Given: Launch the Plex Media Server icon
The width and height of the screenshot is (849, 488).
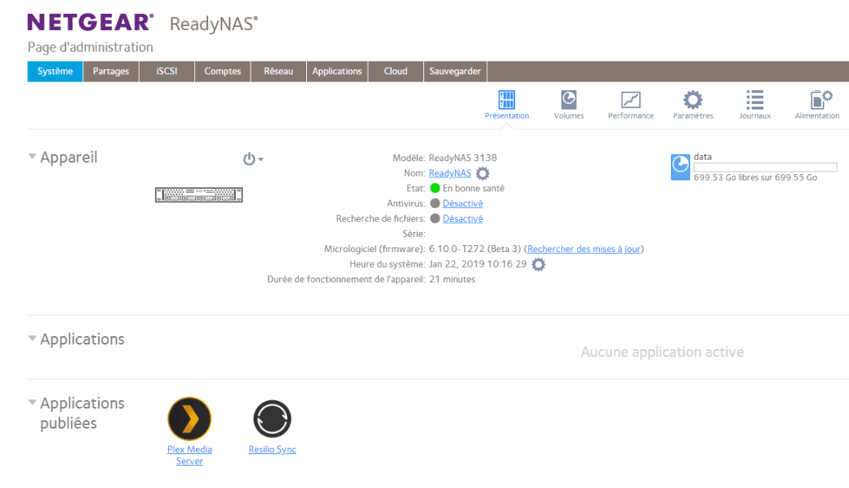Looking at the screenshot, I should pyautogui.click(x=190, y=419).
